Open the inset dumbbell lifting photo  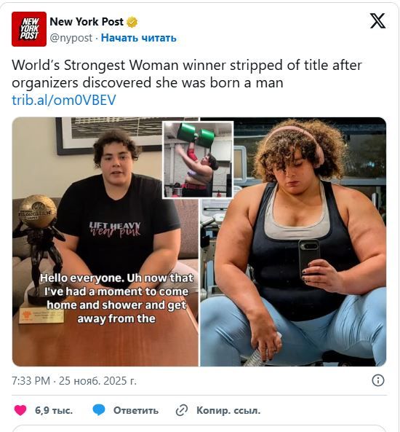point(198,160)
